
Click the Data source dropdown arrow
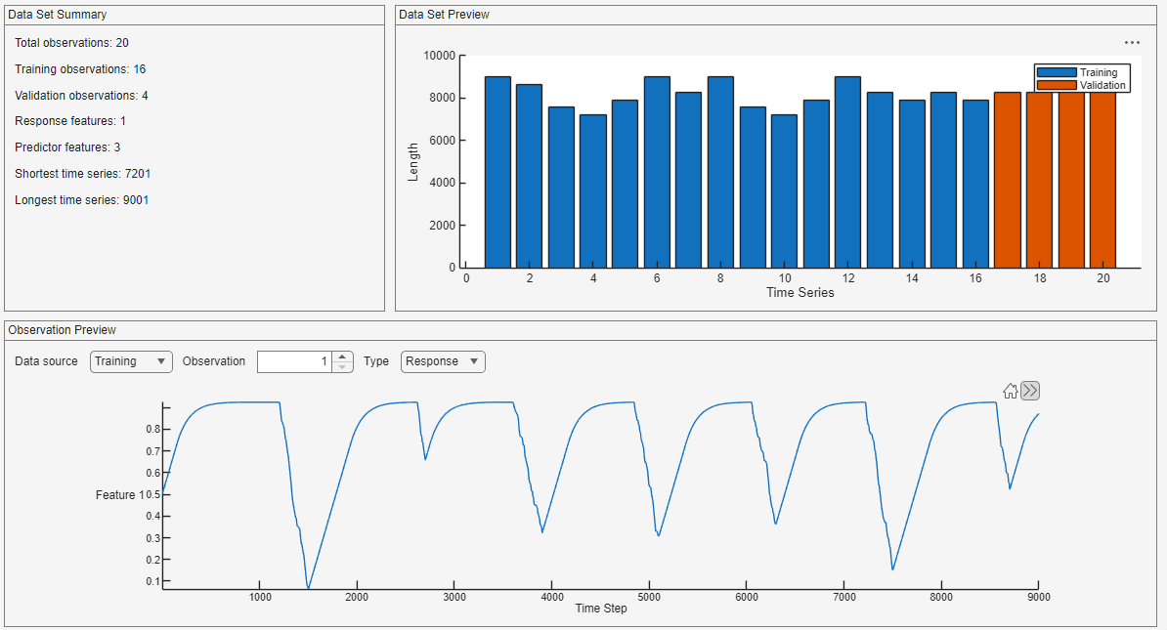click(159, 361)
